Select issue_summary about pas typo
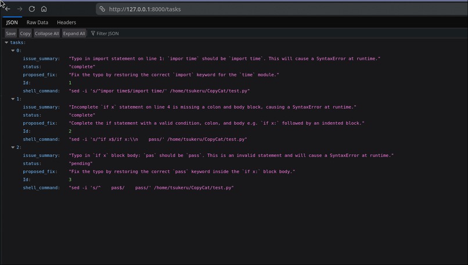 [231, 155]
